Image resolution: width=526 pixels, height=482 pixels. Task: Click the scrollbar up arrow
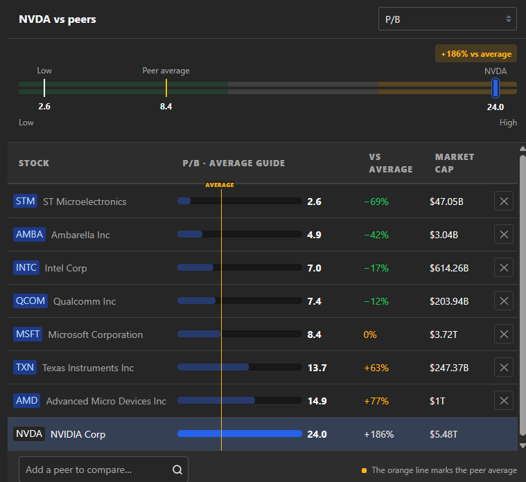click(x=523, y=148)
